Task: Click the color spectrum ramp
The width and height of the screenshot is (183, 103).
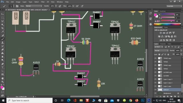Action: (x=167, y=24)
